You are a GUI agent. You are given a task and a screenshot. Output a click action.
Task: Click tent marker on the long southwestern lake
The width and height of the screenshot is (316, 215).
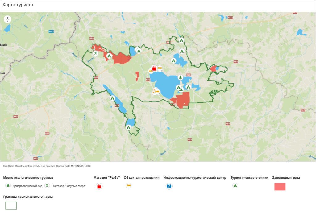click(x=112, y=98)
